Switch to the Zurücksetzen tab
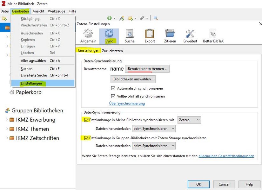 pyautogui.click(x=112, y=51)
